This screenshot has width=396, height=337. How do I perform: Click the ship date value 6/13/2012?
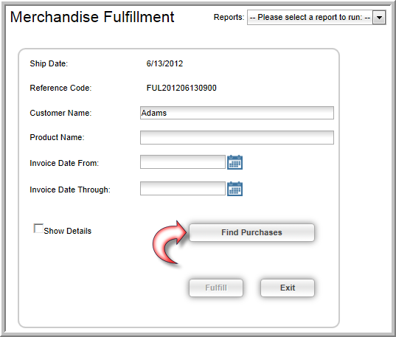pyautogui.click(x=164, y=63)
